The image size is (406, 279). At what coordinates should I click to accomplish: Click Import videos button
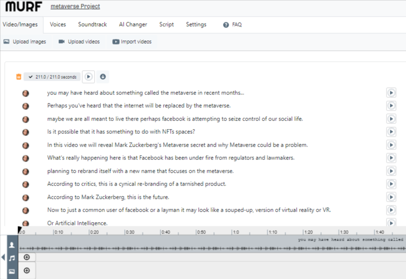tap(132, 42)
